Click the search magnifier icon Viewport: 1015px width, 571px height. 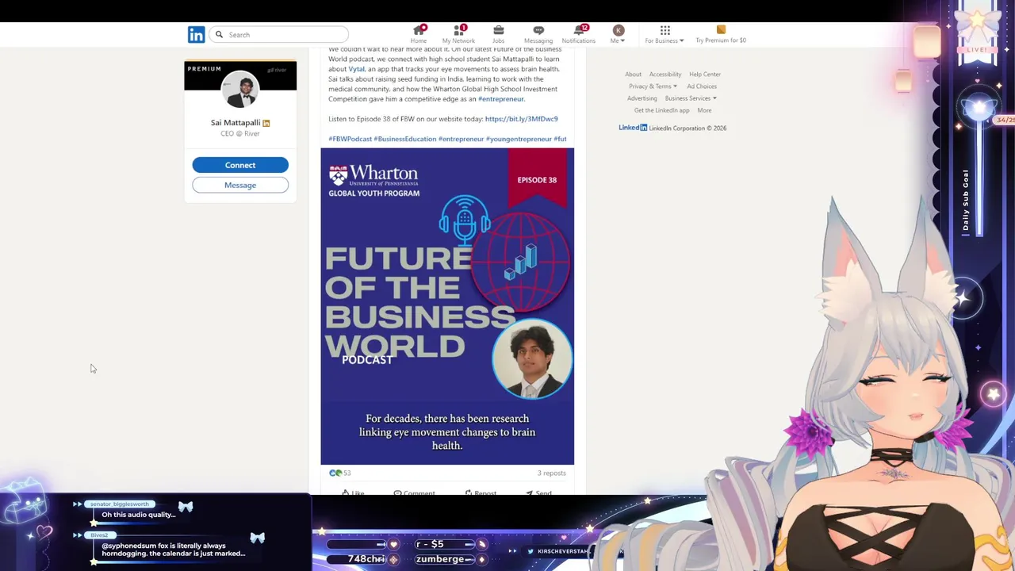coord(219,34)
